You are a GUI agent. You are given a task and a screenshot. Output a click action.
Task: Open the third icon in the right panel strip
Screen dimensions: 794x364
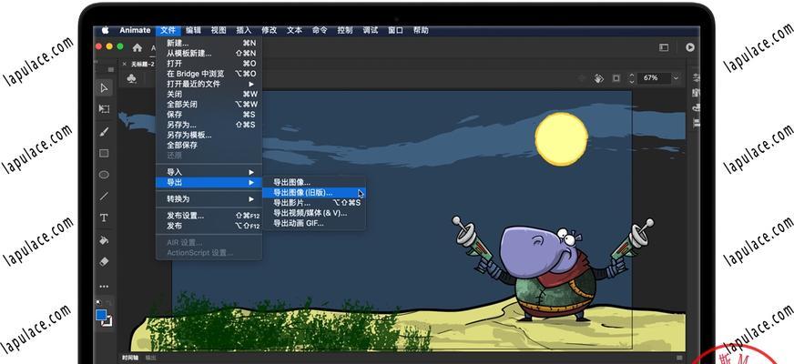point(697,107)
